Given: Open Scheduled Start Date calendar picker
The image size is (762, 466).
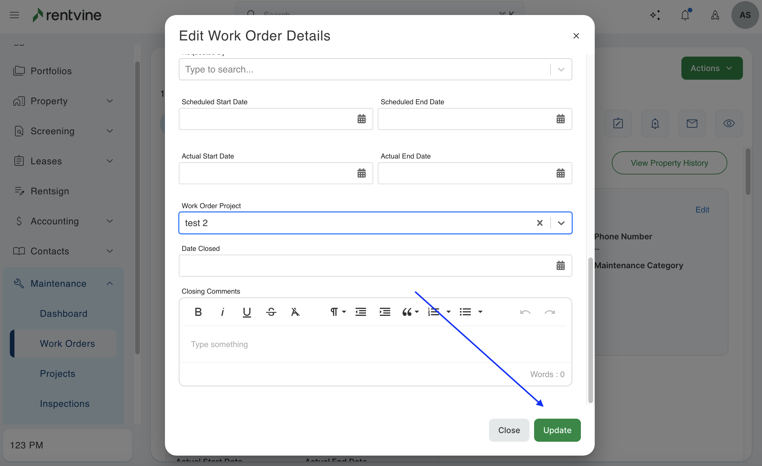Looking at the screenshot, I should point(361,119).
